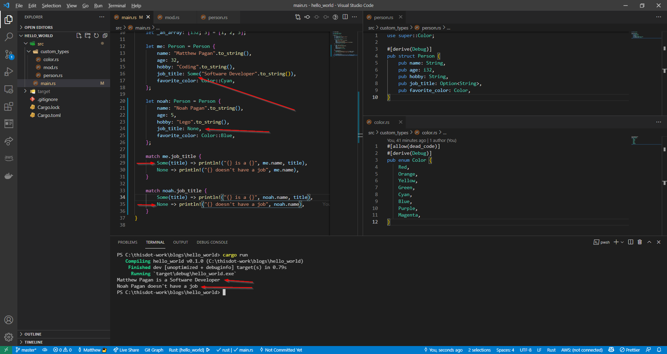667x354 pixels.
Task: Open Git Graph from the status bar
Action: click(x=154, y=350)
